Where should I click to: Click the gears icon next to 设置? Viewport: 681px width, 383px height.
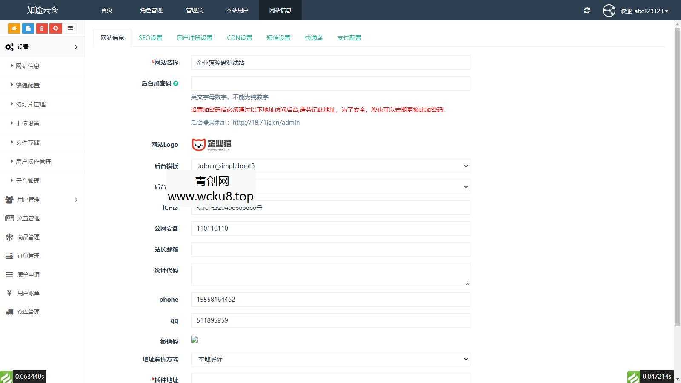coord(9,47)
